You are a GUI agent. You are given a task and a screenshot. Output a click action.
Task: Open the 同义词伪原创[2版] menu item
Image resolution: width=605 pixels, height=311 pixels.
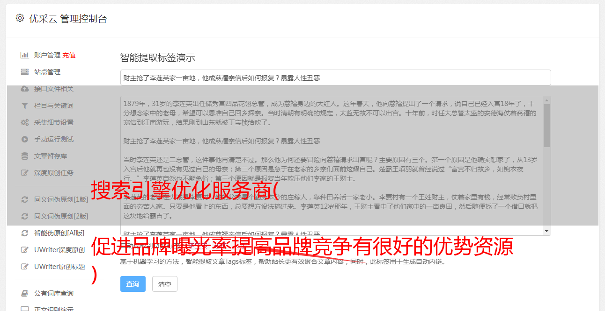[61, 216]
